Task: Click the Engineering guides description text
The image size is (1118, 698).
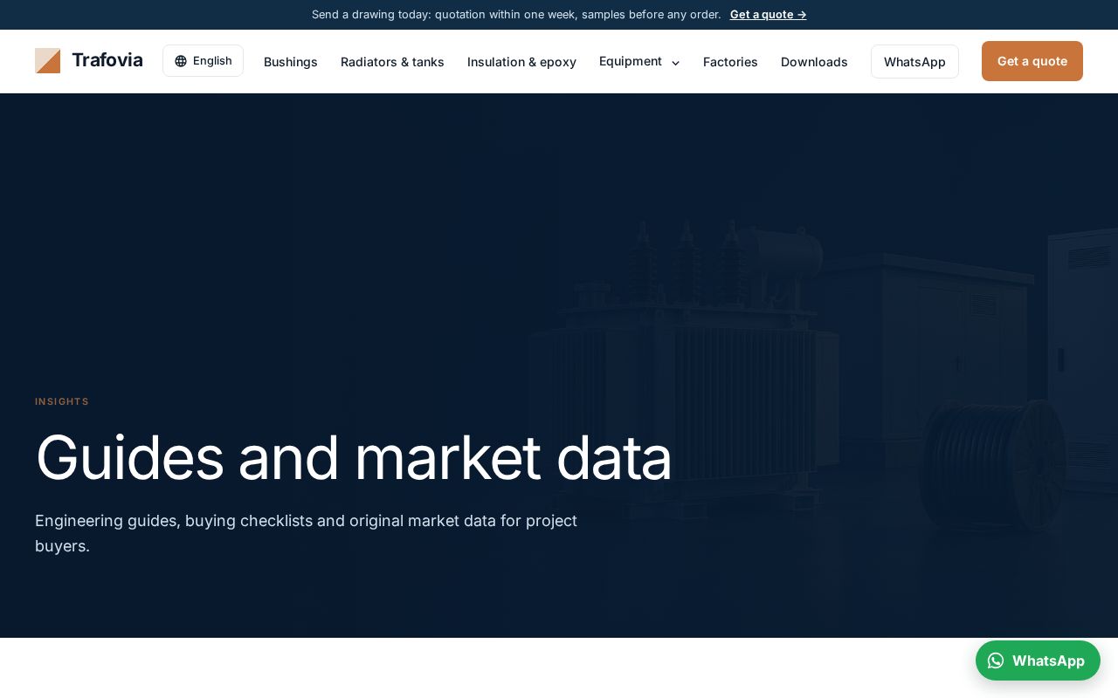Action: click(306, 533)
